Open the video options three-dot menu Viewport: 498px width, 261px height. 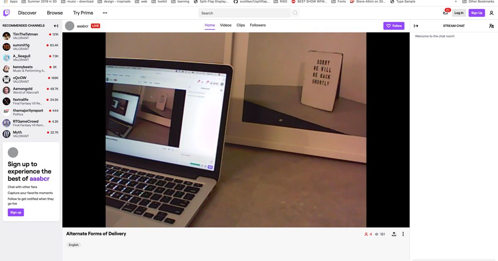[403, 234]
